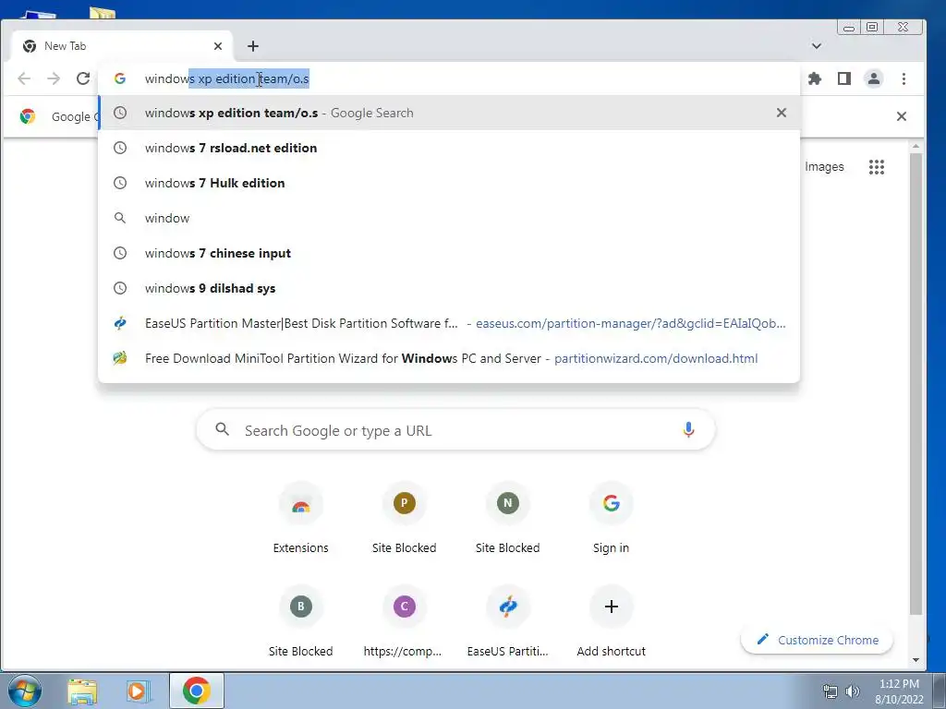Image resolution: width=946 pixels, height=709 pixels.
Task: Open the 'P' Site Blocked shortcut
Action: 405,517
